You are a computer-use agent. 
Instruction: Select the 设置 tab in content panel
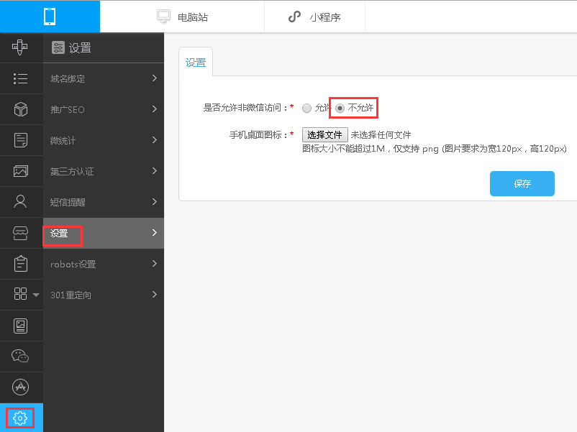pyautogui.click(x=196, y=62)
